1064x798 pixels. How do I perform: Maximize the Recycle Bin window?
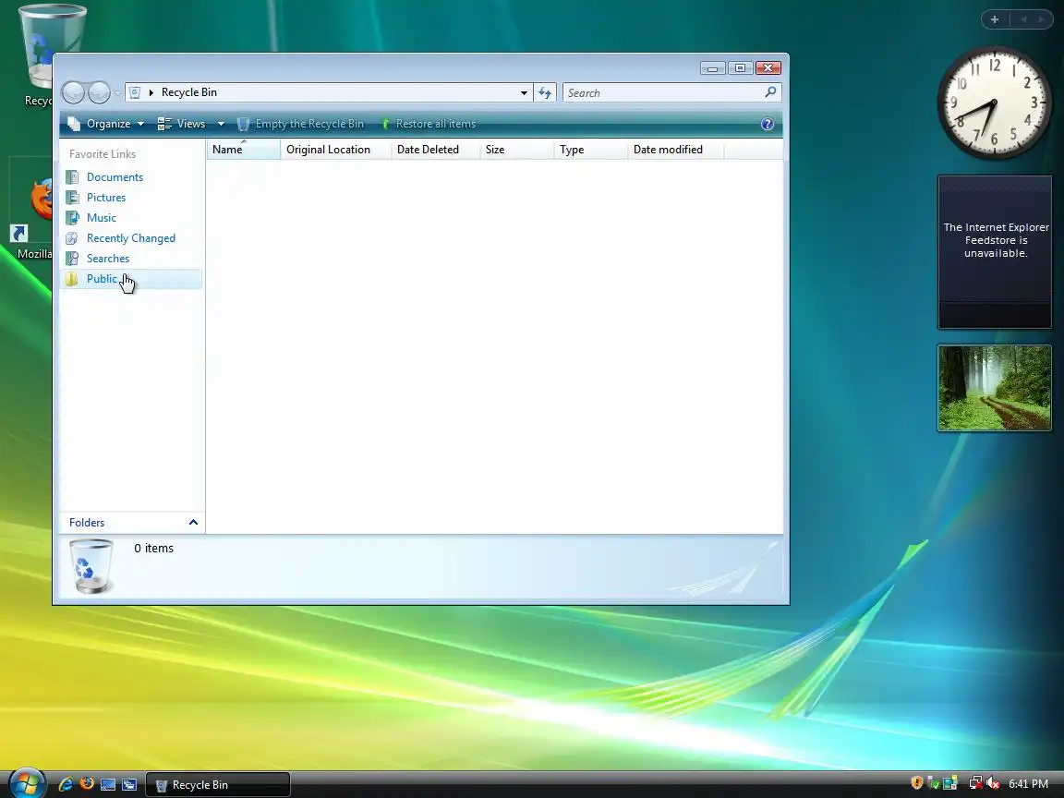pyautogui.click(x=741, y=67)
